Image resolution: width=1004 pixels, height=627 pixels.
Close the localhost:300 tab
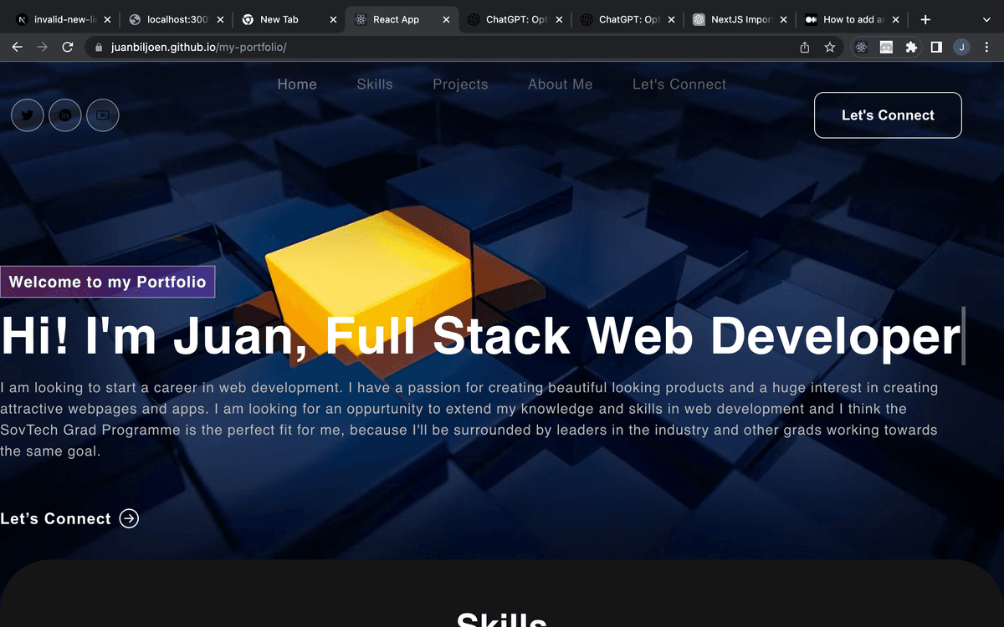pyautogui.click(x=220, y=19)
